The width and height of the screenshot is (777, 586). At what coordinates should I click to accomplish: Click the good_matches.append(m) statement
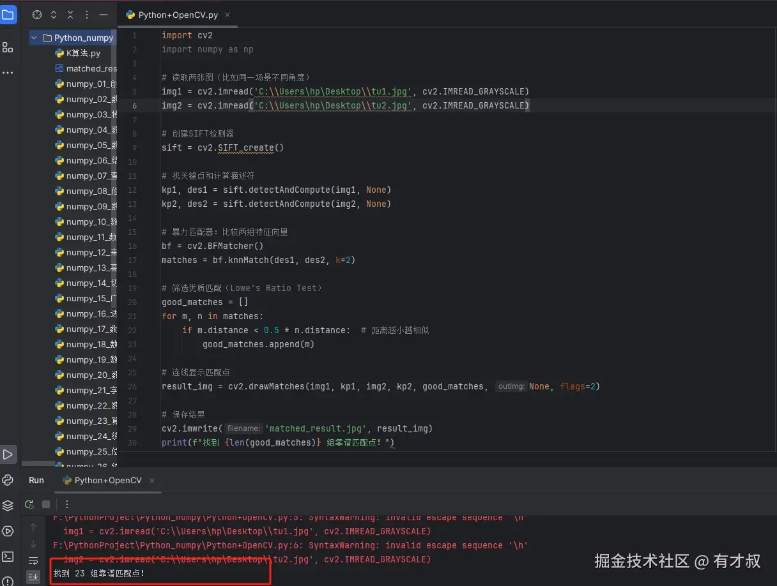click(x=258, y=344)
